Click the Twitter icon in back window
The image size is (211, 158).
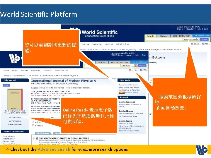(205, 44)
